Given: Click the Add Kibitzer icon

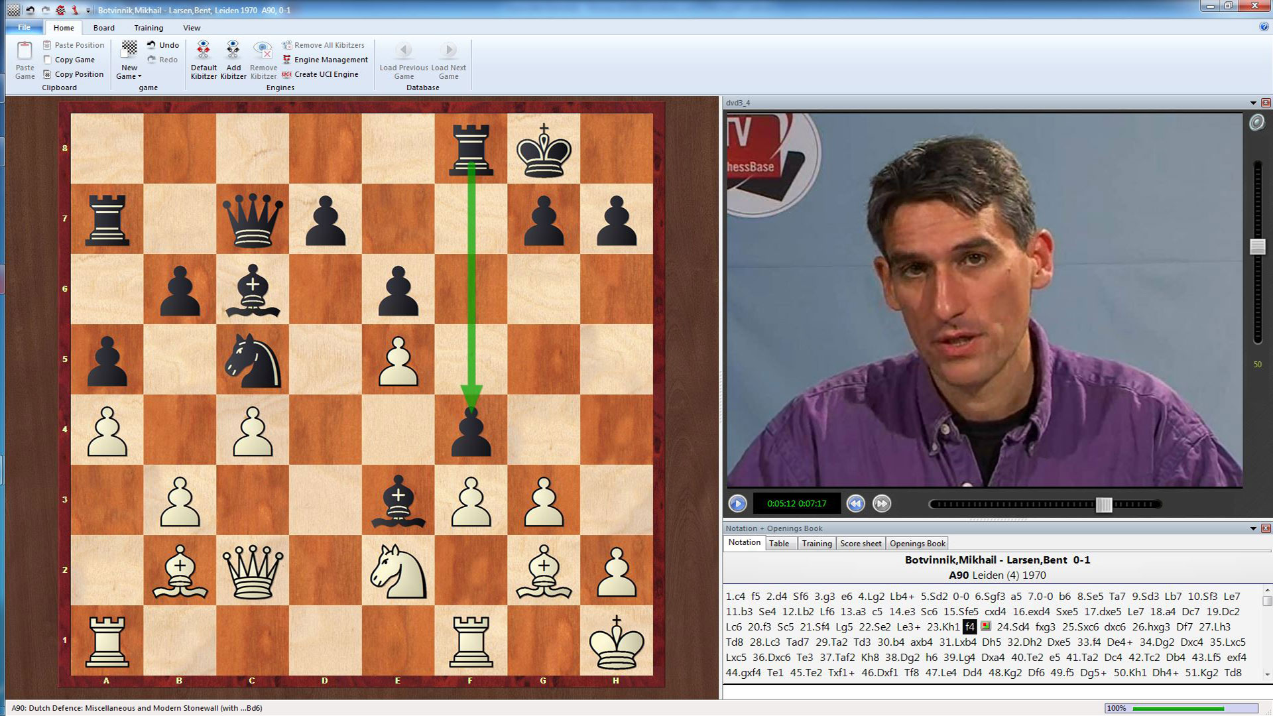Looking at the screenshot, I should (x=233, y=58).
